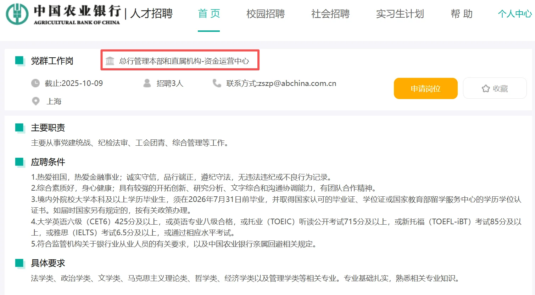The image size is (535, 295).
Task: Click the location pin icon beside 上海
Action: 36,101
